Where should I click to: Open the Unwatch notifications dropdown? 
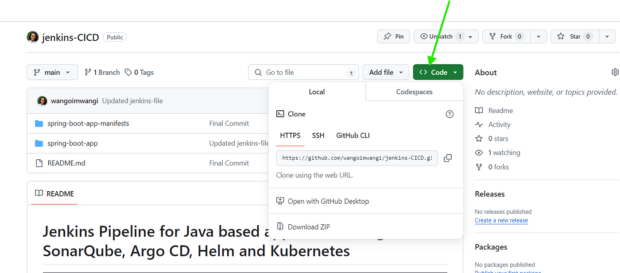[x=446, y=36]
